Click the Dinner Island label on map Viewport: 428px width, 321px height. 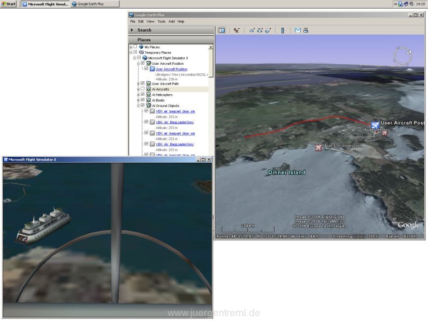pos(287,172)
